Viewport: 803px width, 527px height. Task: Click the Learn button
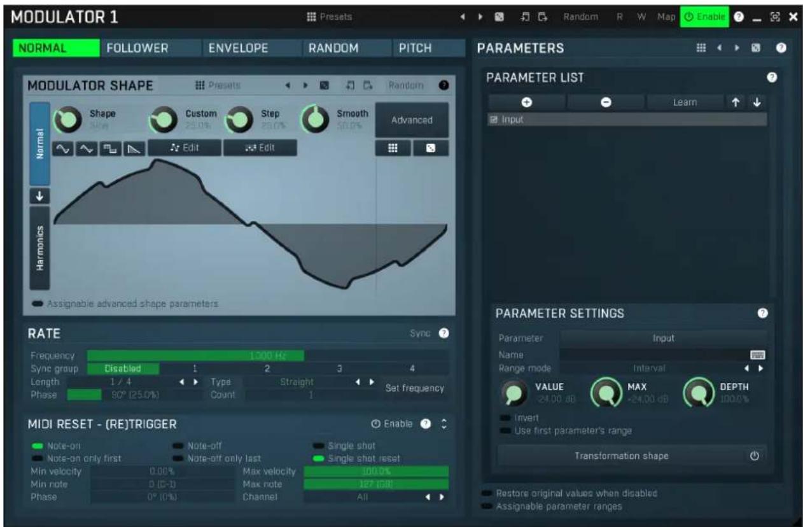685,102
